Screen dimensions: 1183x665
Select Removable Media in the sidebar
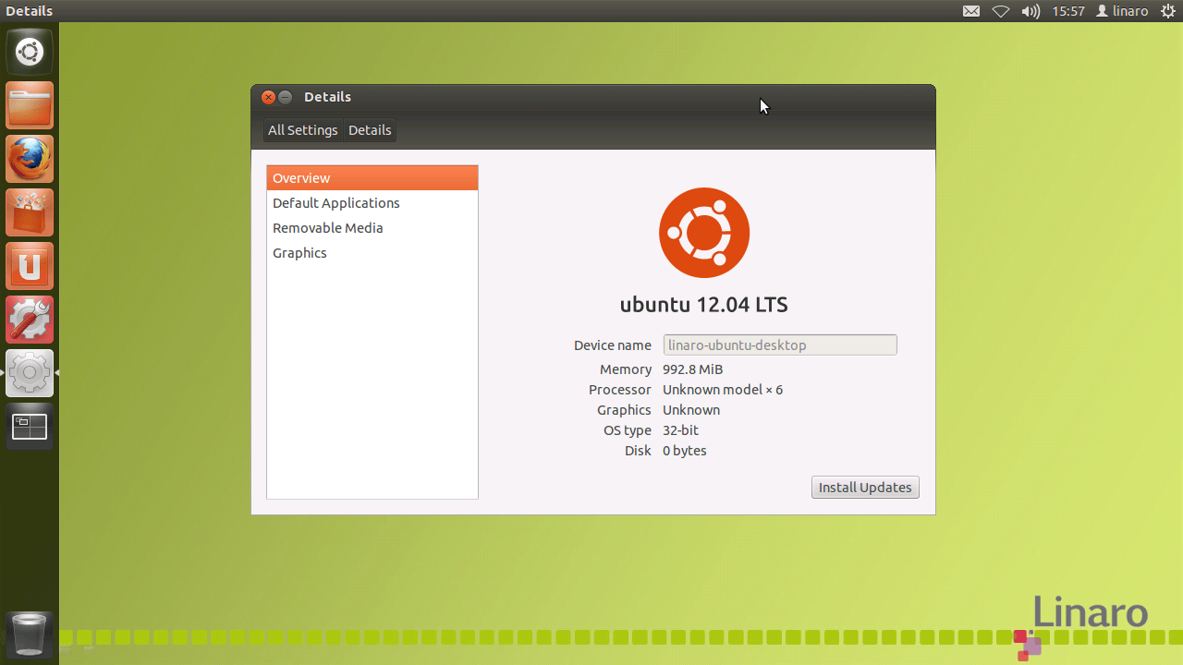coord(372,228)
